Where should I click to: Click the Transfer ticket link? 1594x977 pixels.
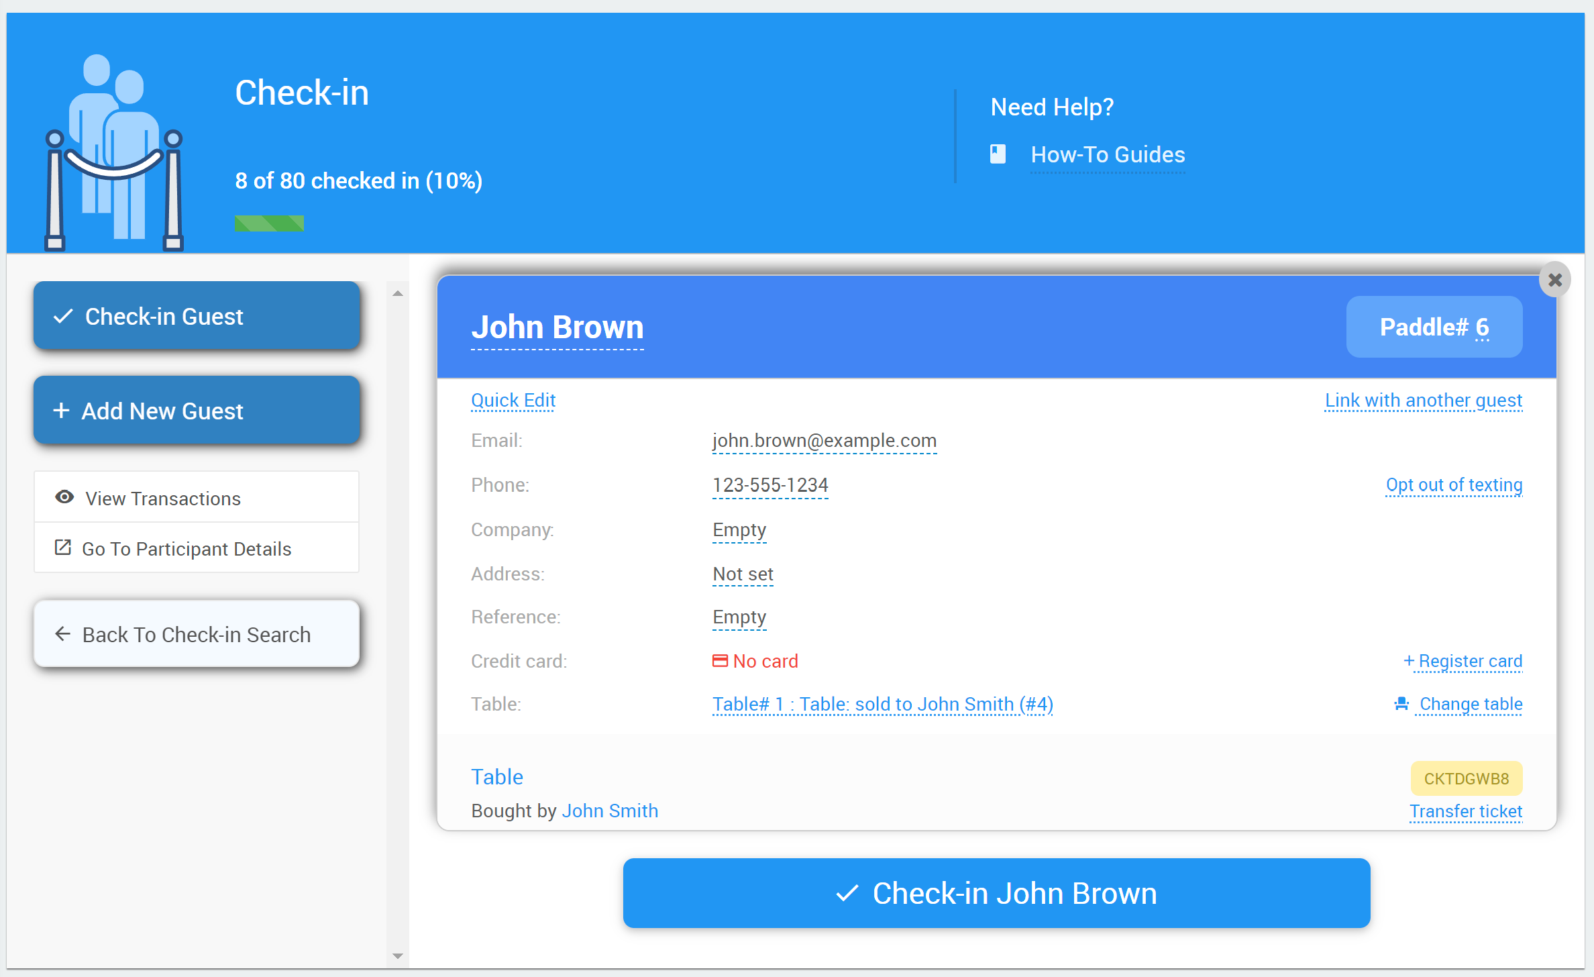pos(1466,811)
